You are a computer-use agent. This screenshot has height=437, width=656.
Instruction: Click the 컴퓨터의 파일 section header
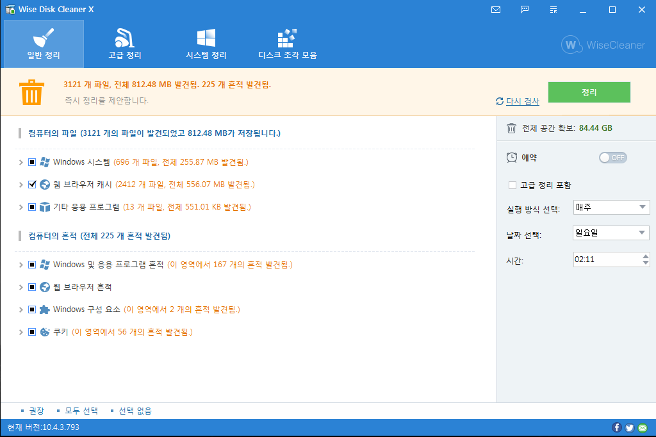click(x=154, y=133)
